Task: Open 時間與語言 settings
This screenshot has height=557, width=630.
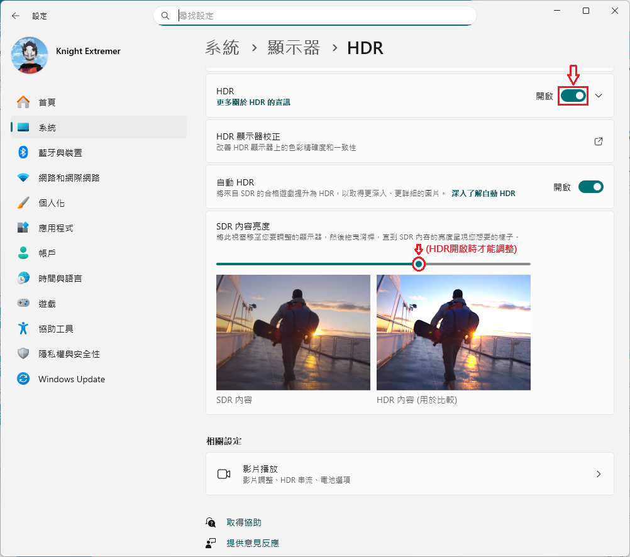Action: click(99, 278)
